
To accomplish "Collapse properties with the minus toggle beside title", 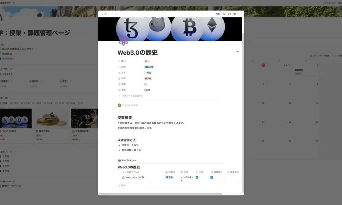I will pyautogui.click(x=238, y=52).
